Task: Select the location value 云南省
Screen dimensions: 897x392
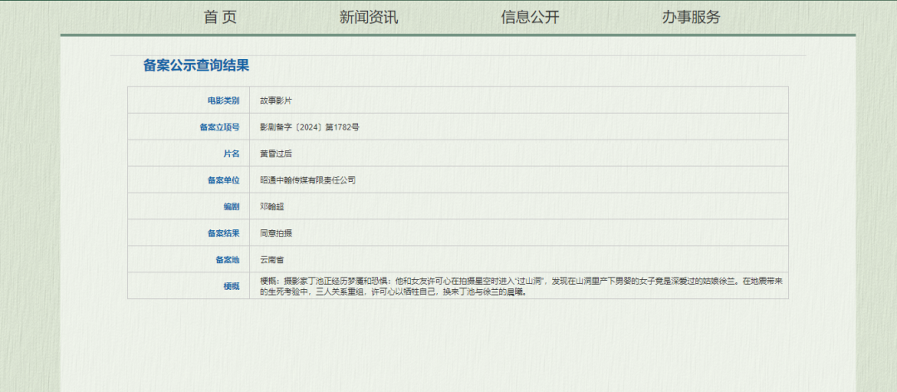Action: tap(272, 259)
